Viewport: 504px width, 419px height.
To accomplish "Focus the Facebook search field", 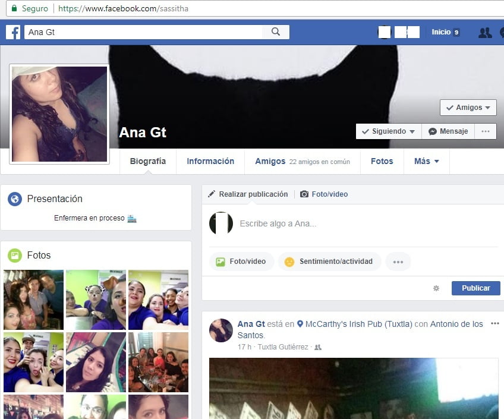I will click(x=143, y=32).
